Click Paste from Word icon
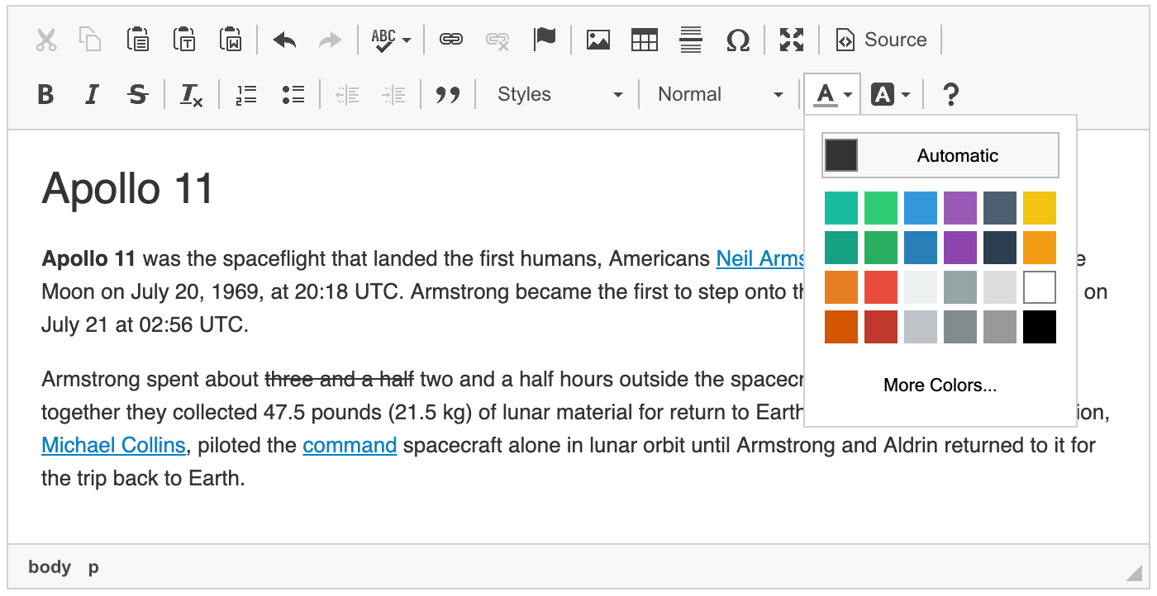 coord(230,40)
